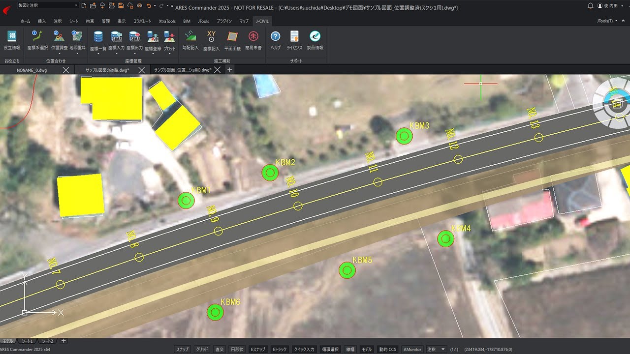Screen dimensions: 630x354
Task: Open the 座標一覧 coordinate list
Action: click(98, 40)
